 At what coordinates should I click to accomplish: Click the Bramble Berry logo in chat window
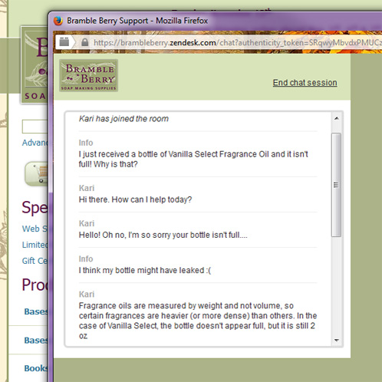[88, 75]
